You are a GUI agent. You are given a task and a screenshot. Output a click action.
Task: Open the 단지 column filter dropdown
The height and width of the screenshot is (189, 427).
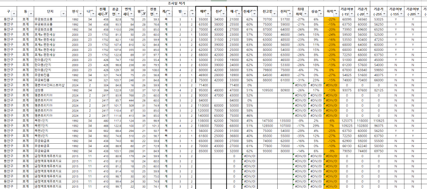pos(64,13)
